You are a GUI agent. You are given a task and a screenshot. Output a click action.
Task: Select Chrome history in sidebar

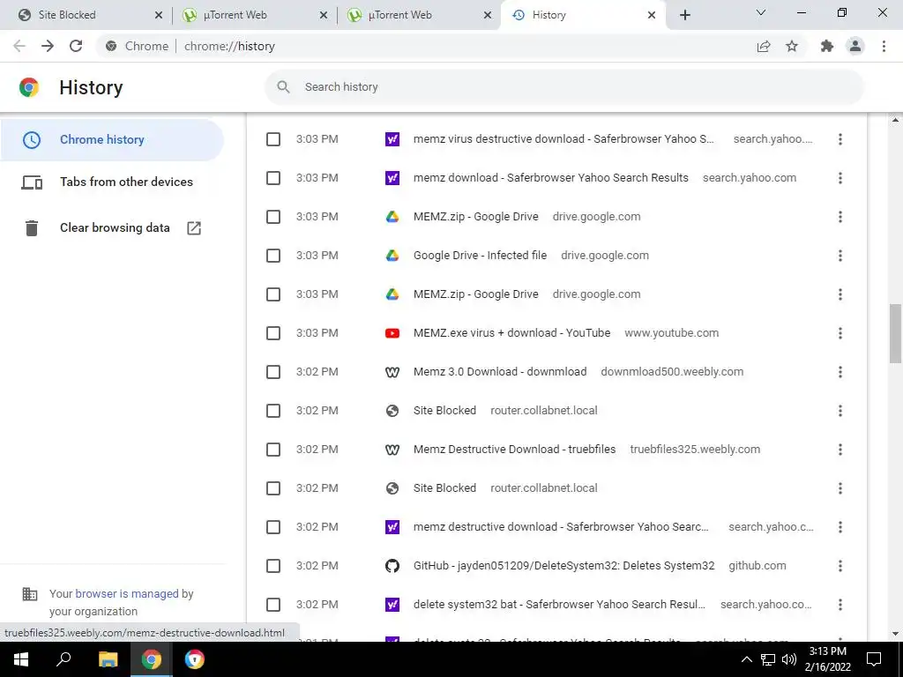112,140
